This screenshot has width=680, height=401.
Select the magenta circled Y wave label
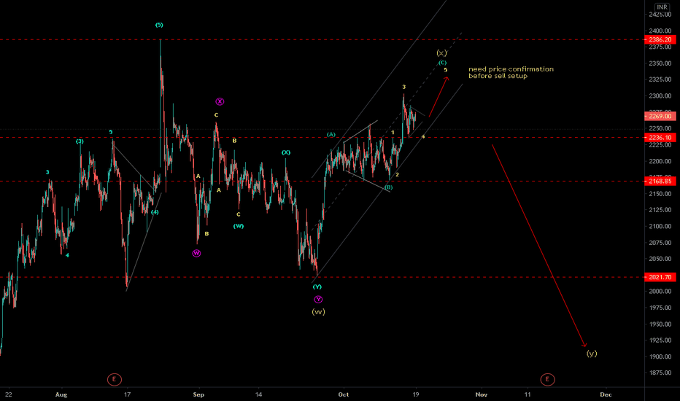(318, 300)
